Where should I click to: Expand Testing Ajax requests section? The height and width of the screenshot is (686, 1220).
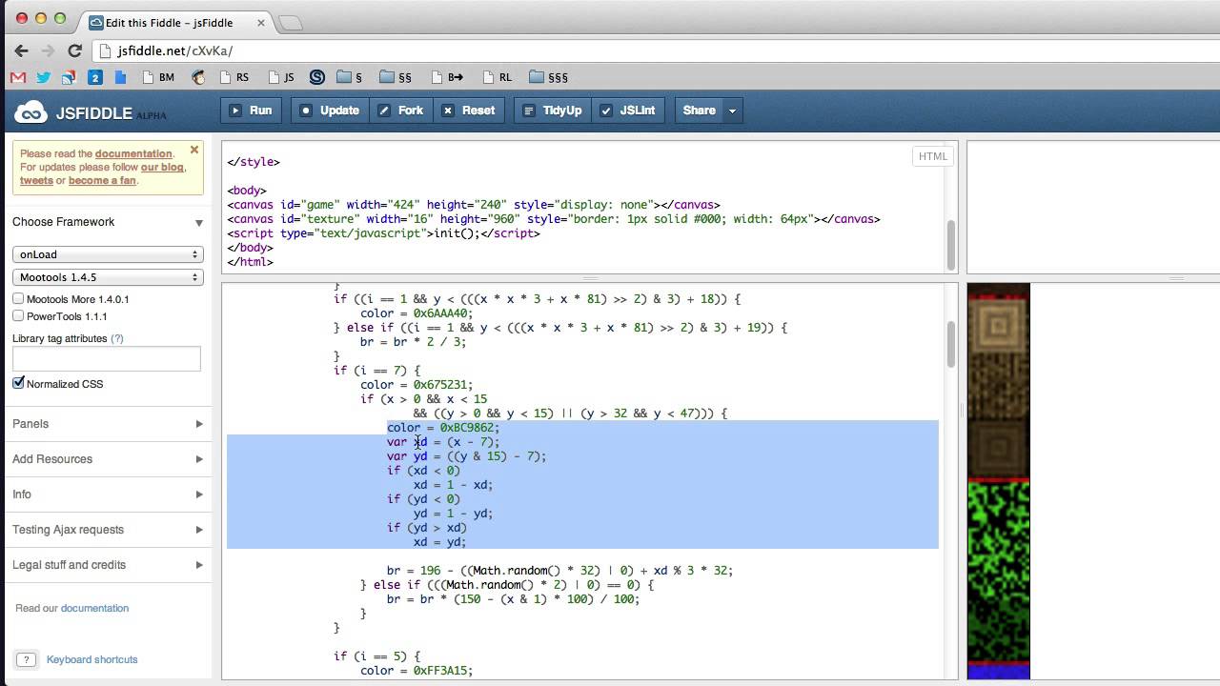pyautogui.click(x=107, y=530)
